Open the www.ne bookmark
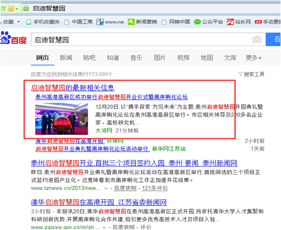 [110, 22]
